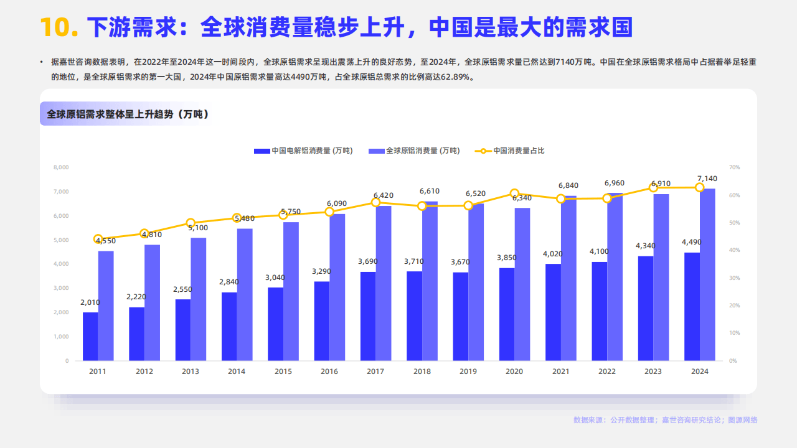Click the 2015 China bar labeled 3,040
Viewport: 797px width, 448px height.
[x=275, y=324]
